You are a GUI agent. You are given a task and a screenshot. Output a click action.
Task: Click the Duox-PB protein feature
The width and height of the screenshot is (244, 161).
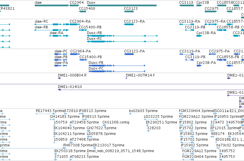117,66
